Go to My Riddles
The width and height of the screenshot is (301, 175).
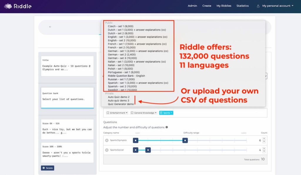(x=224, y=6)
